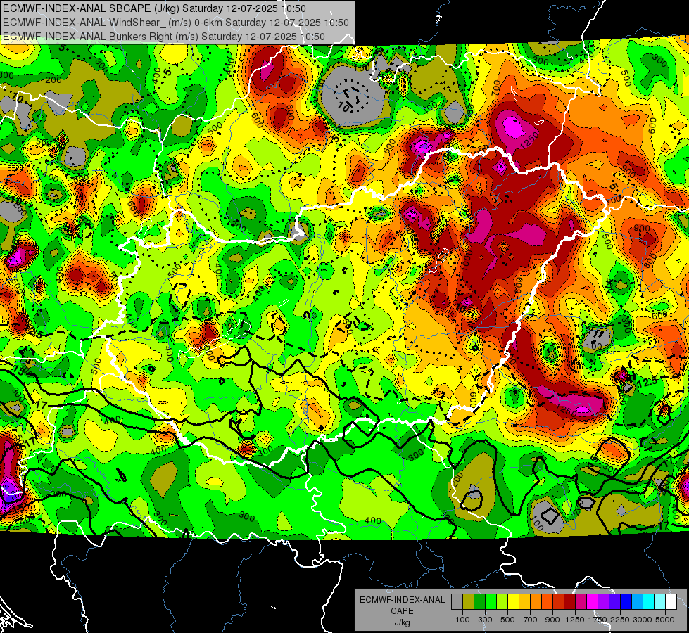Click the gray swatch in CAPE legend
This screenshot has height=633, width=689.
[457, 602]
